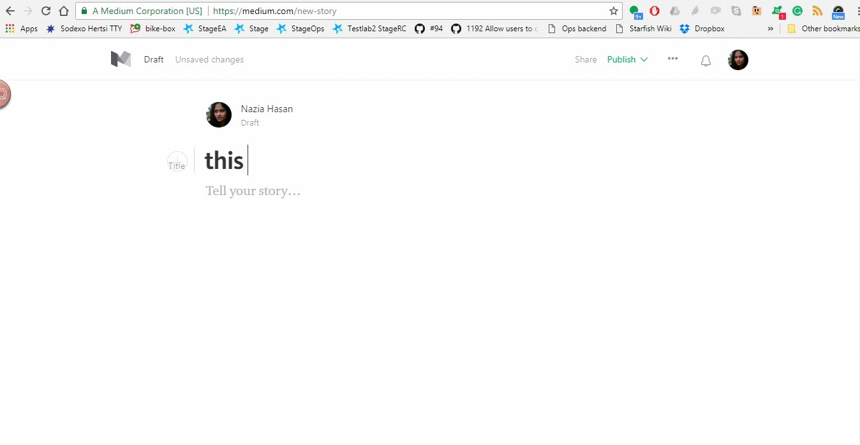Click the grey video camera extension icon
This screenshot has height=445, width=860.
click(716, 11)
